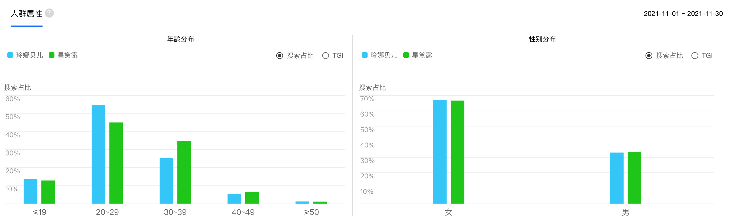730x224 pixels.
Task: Select 搜索占比 radio in age chart
Action: point(280,56)
